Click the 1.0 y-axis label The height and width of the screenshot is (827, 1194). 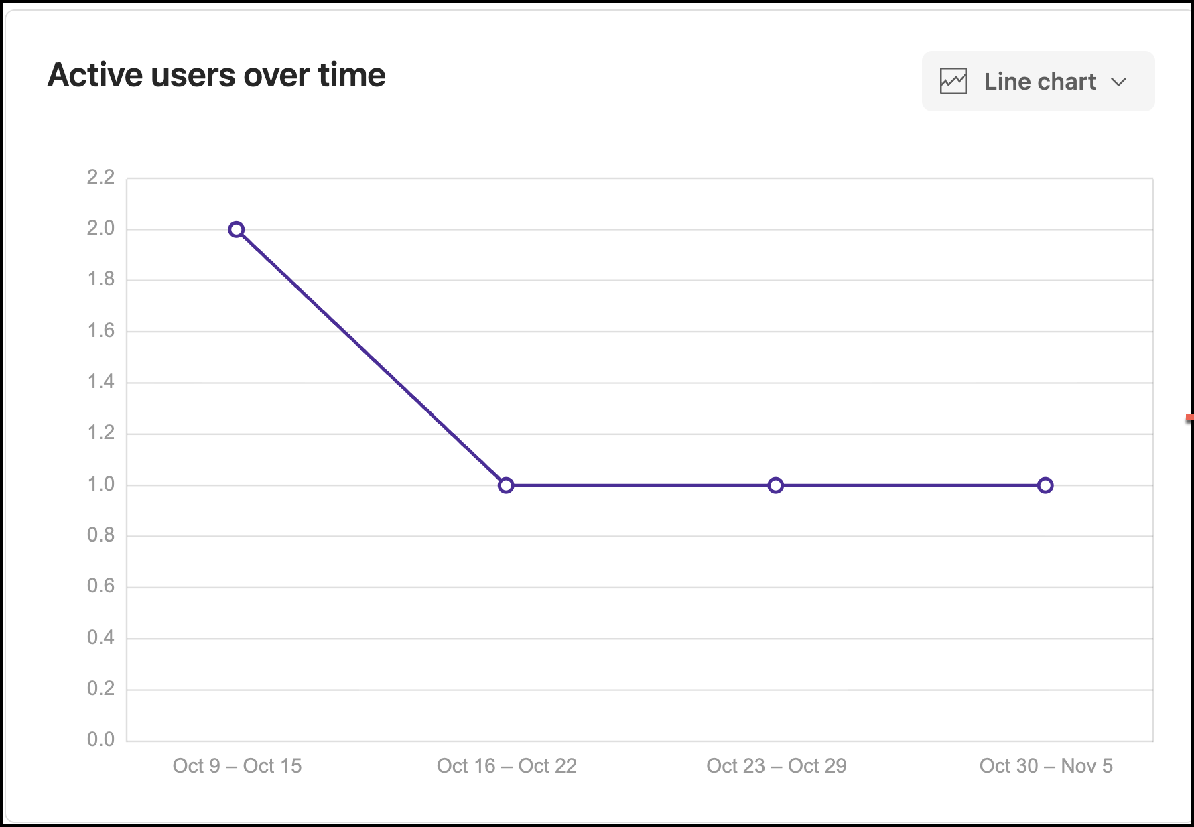point(101,485)
